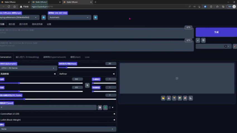Open the 图库浏览器 tab
The height and width of the screenshot is (133, 237).
click(x=37, y=24)
